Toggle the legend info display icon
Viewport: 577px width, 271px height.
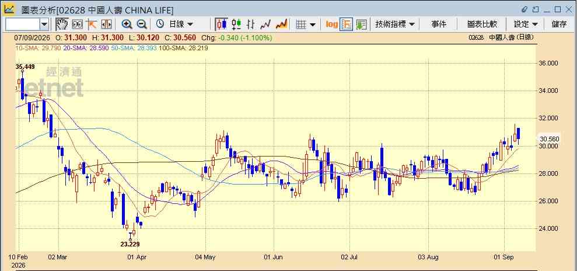pos(347,25)
